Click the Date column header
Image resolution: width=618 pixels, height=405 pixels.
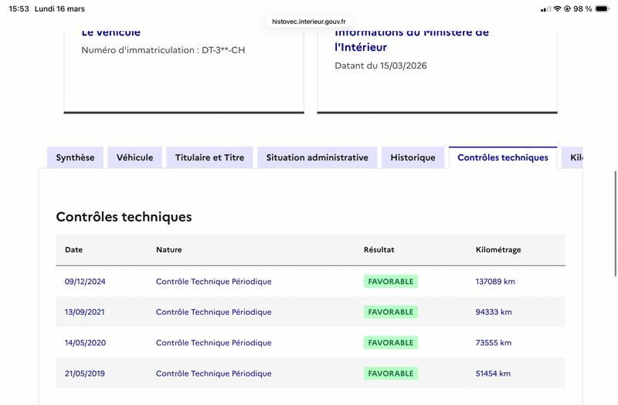coord(73,250)
